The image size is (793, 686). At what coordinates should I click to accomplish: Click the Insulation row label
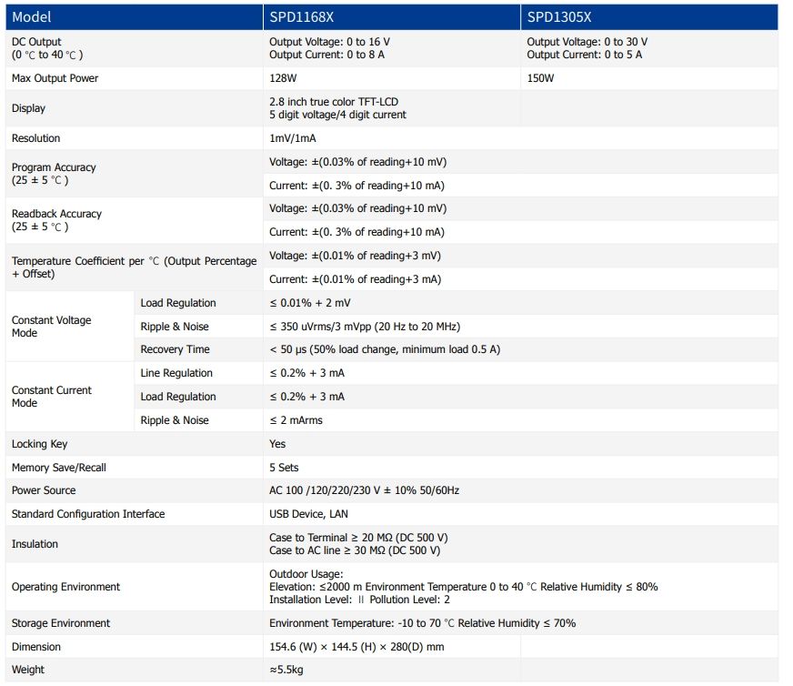click(35, 544)
